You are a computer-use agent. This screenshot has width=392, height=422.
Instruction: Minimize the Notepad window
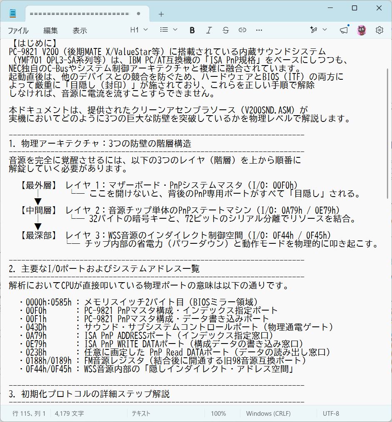click(x=330, y=8)
